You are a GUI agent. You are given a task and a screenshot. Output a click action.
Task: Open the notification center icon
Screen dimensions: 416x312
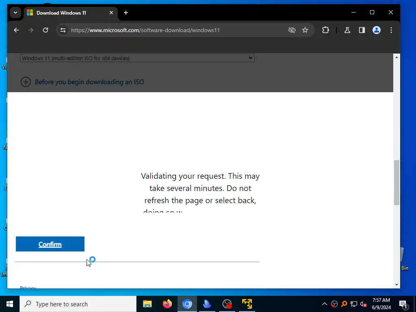point(403,304)
